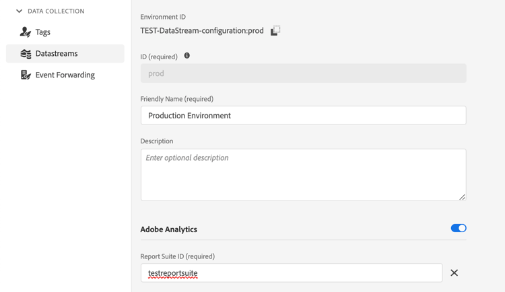
Task: Click the Report Suite ID label
Action: point(177,256)
